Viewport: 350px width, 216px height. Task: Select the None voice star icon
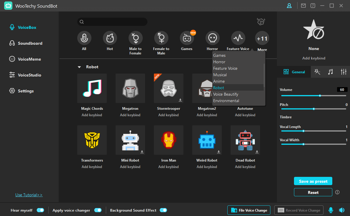point(314,30)
